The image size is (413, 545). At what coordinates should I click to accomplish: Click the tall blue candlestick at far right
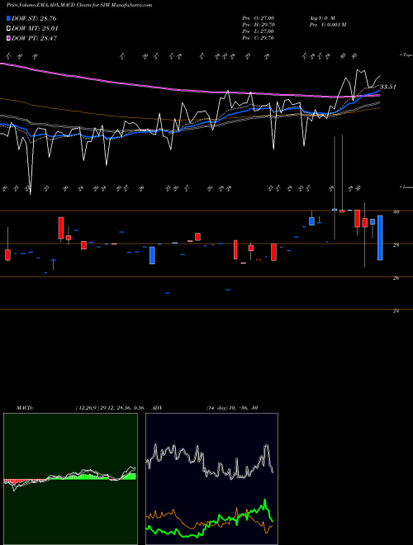[x=380, y=238]
